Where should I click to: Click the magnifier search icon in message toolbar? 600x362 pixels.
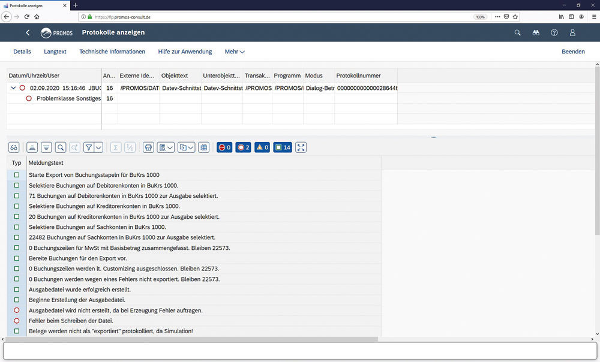click(x=61, y=147)
